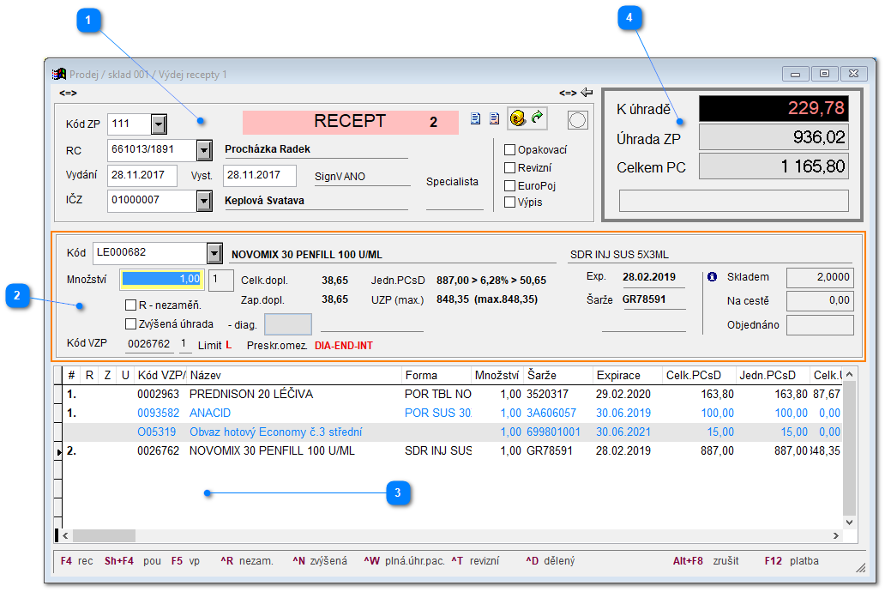Click ^D dělený shortcut
This screenshot has height=592, width=885.
pos(551,561)
